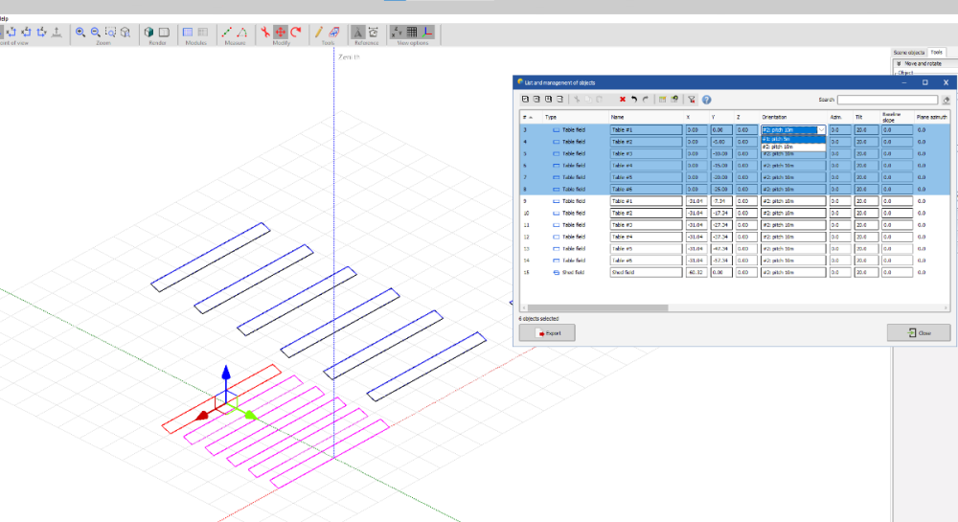Toggle the solid render mode icon
The width and height of the screenshot is (958, 522).
click(149, 32)
